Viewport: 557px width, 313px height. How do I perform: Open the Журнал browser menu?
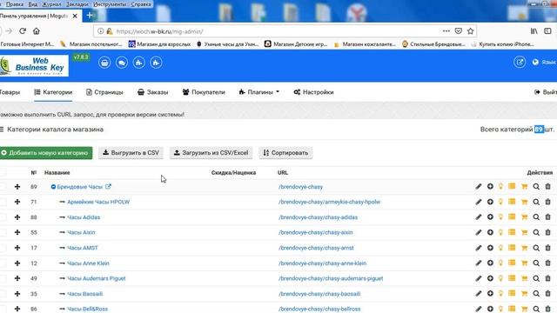(52, 4)
